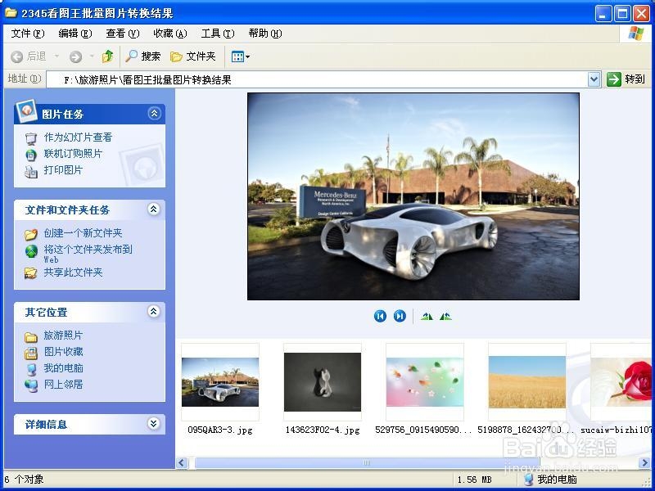Screen dimensions: 655x491
Task: Expand the 详细信息 section
Action: [x=153, y=424]
